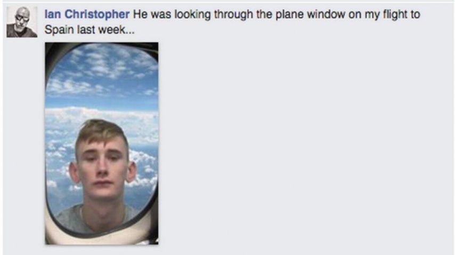The image size is (455, 255).
Task: Click the Ian Christopher name link
Action: coord(87,14)
